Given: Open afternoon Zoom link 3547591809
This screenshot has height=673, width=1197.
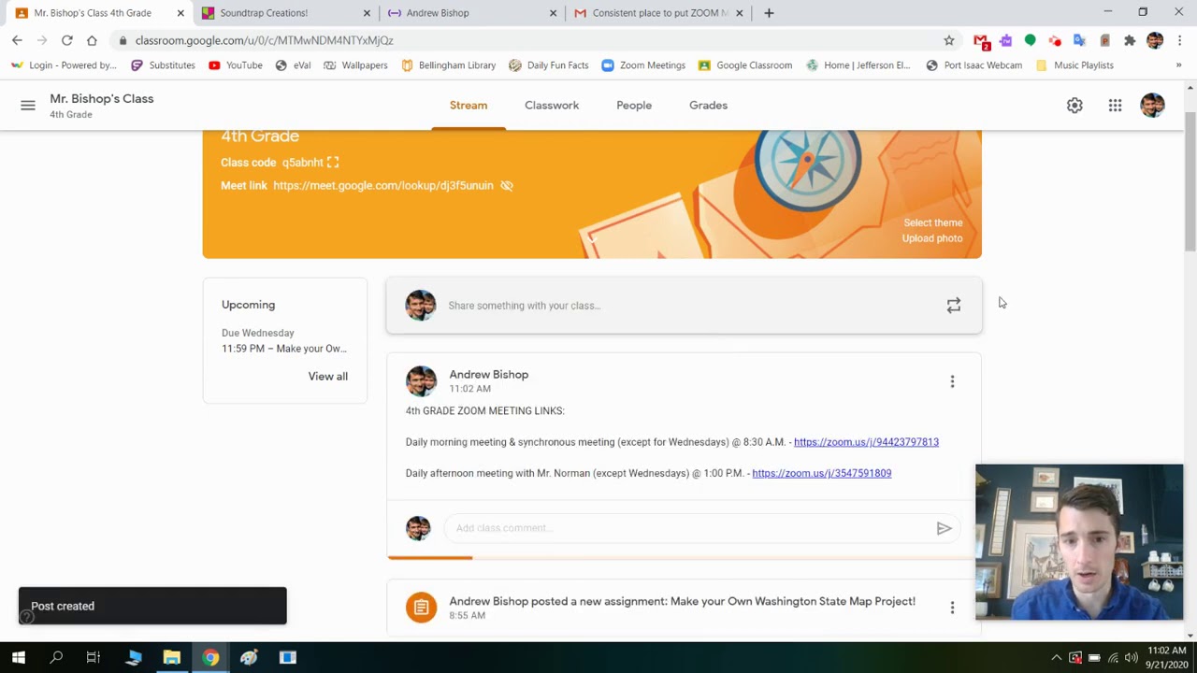Looking at the screenshot, I should pos(821,473).
